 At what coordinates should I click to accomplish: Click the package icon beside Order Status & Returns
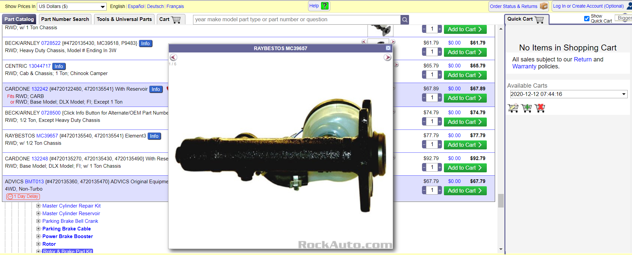544,6
